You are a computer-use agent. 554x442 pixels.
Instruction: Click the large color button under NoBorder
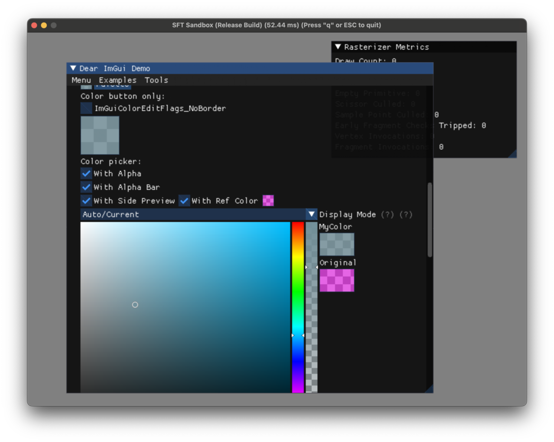(x=100, y=135)
